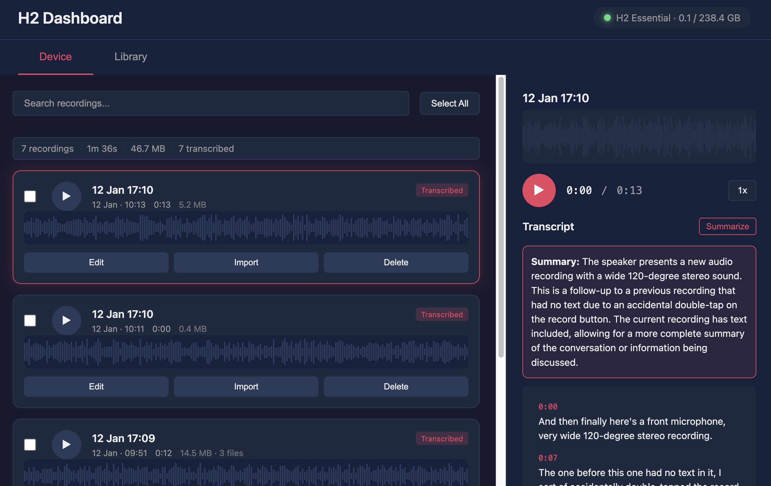The width and height of the screenshot is (771, 486).
Task: Open the 1x playback speed control
Action: pos(742,190)
